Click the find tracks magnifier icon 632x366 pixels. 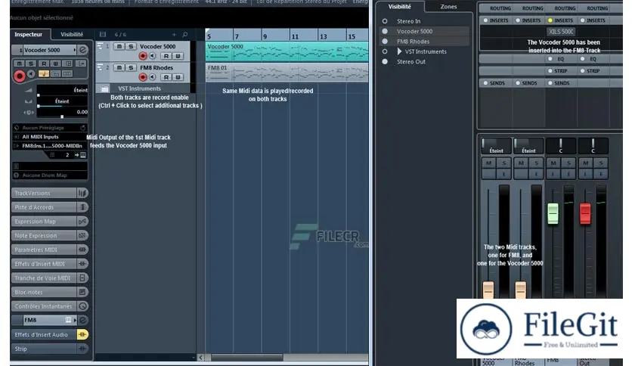point(185,35)
